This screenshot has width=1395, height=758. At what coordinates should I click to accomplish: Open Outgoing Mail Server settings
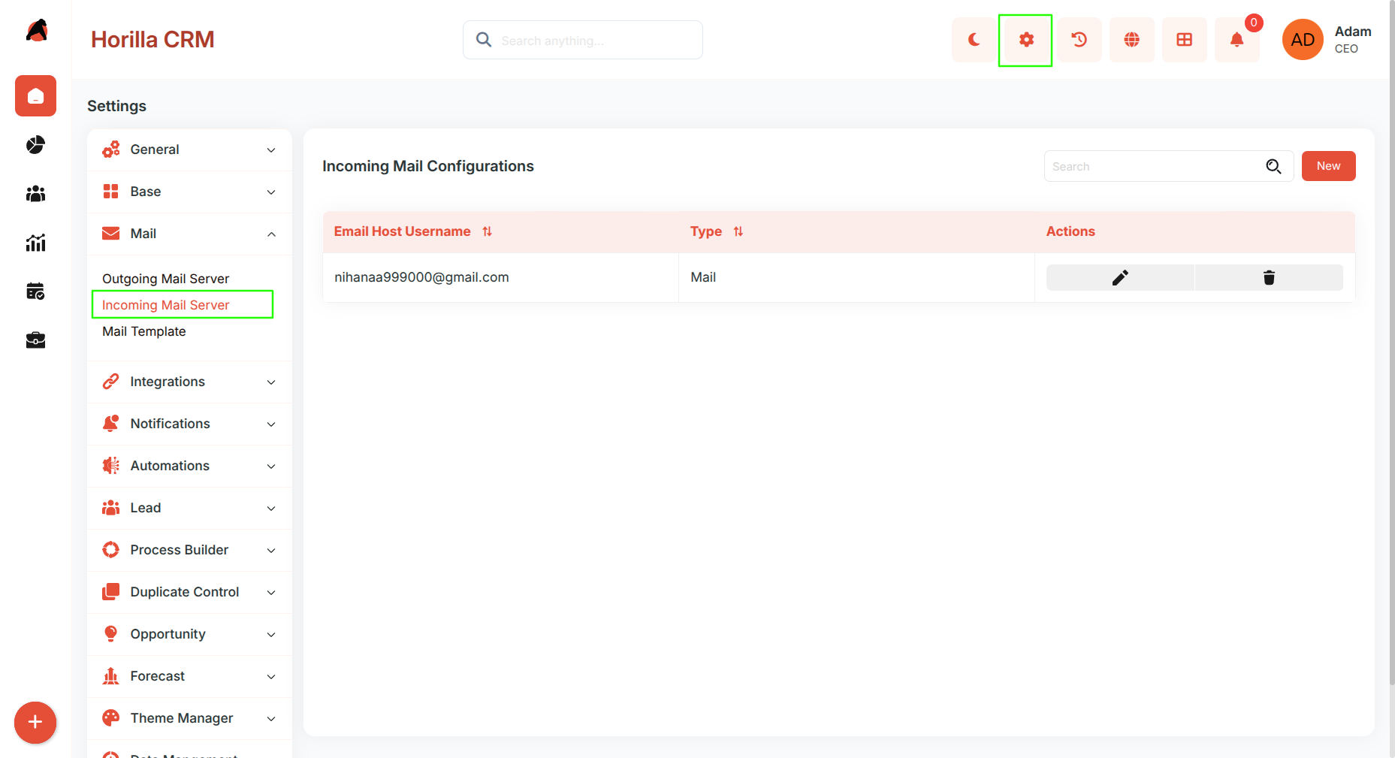pos(165,279)
